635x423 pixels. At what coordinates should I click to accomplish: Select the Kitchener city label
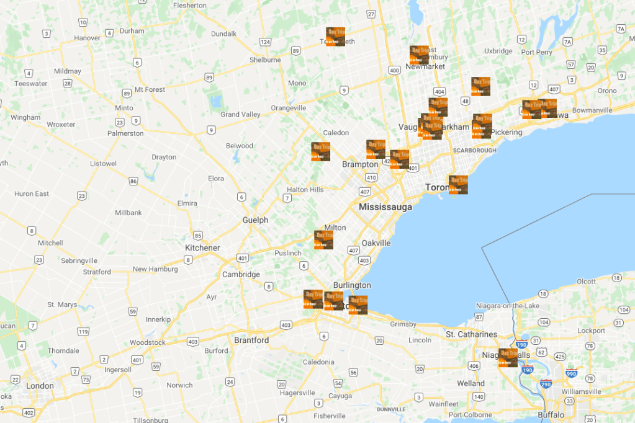pos(202,247)
